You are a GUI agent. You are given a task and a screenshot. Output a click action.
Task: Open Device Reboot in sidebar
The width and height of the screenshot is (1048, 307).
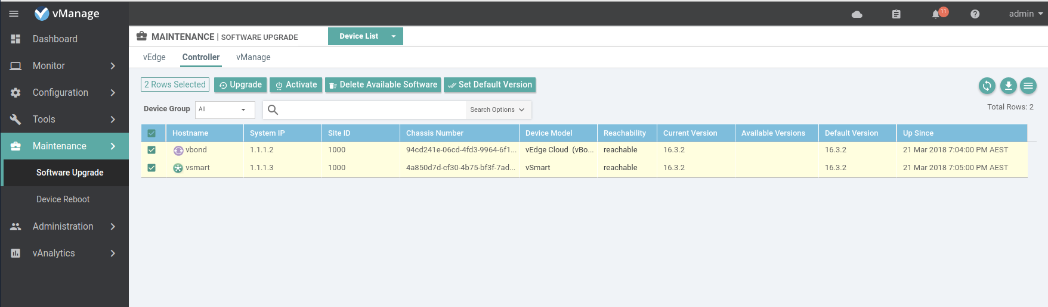pos(63,199)
